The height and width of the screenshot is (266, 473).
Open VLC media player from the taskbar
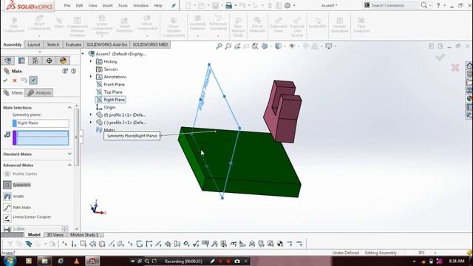click(77, 261)
